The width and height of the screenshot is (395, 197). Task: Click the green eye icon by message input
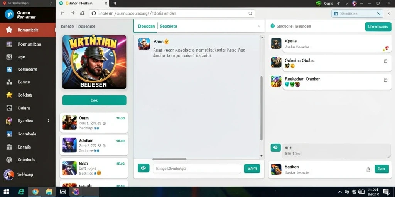click(143, 168)
